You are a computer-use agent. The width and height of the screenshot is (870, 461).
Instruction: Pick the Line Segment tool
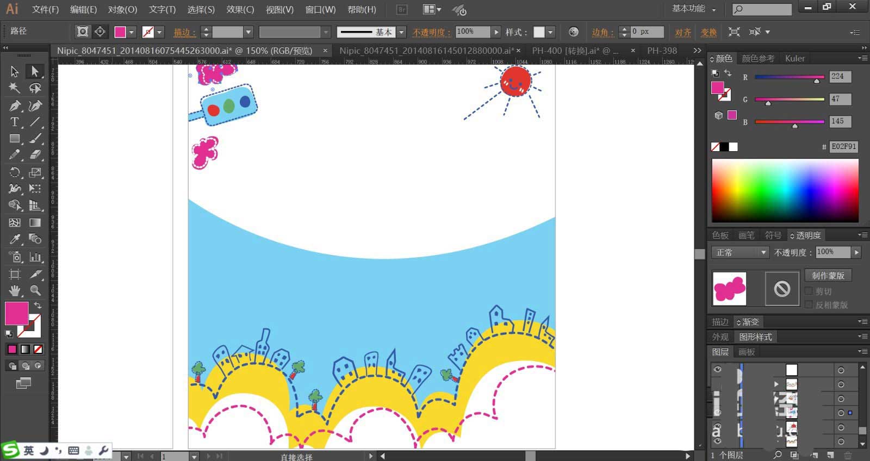(x=35, y=122)
